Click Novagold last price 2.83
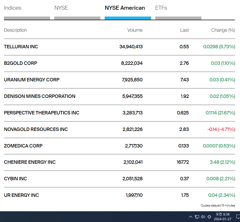This screenshot has height=222, width=240. click(x=184, y=129)
